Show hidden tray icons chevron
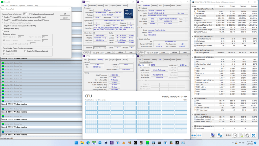The height and width of the screenshot is (146, 259). 233,143
